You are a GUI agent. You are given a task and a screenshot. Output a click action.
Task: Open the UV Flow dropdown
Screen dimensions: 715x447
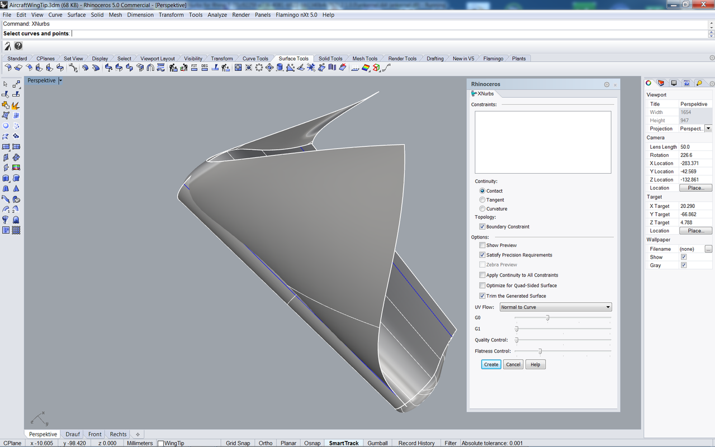(556, 307)
